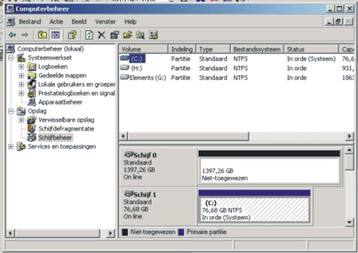Click the magnifier Explore toolbar icon

140,35
